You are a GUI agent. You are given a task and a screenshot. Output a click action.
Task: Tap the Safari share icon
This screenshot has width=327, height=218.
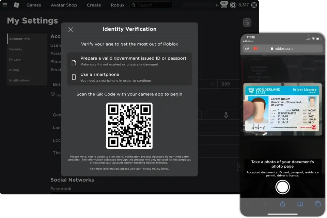[x=282, y=204]
